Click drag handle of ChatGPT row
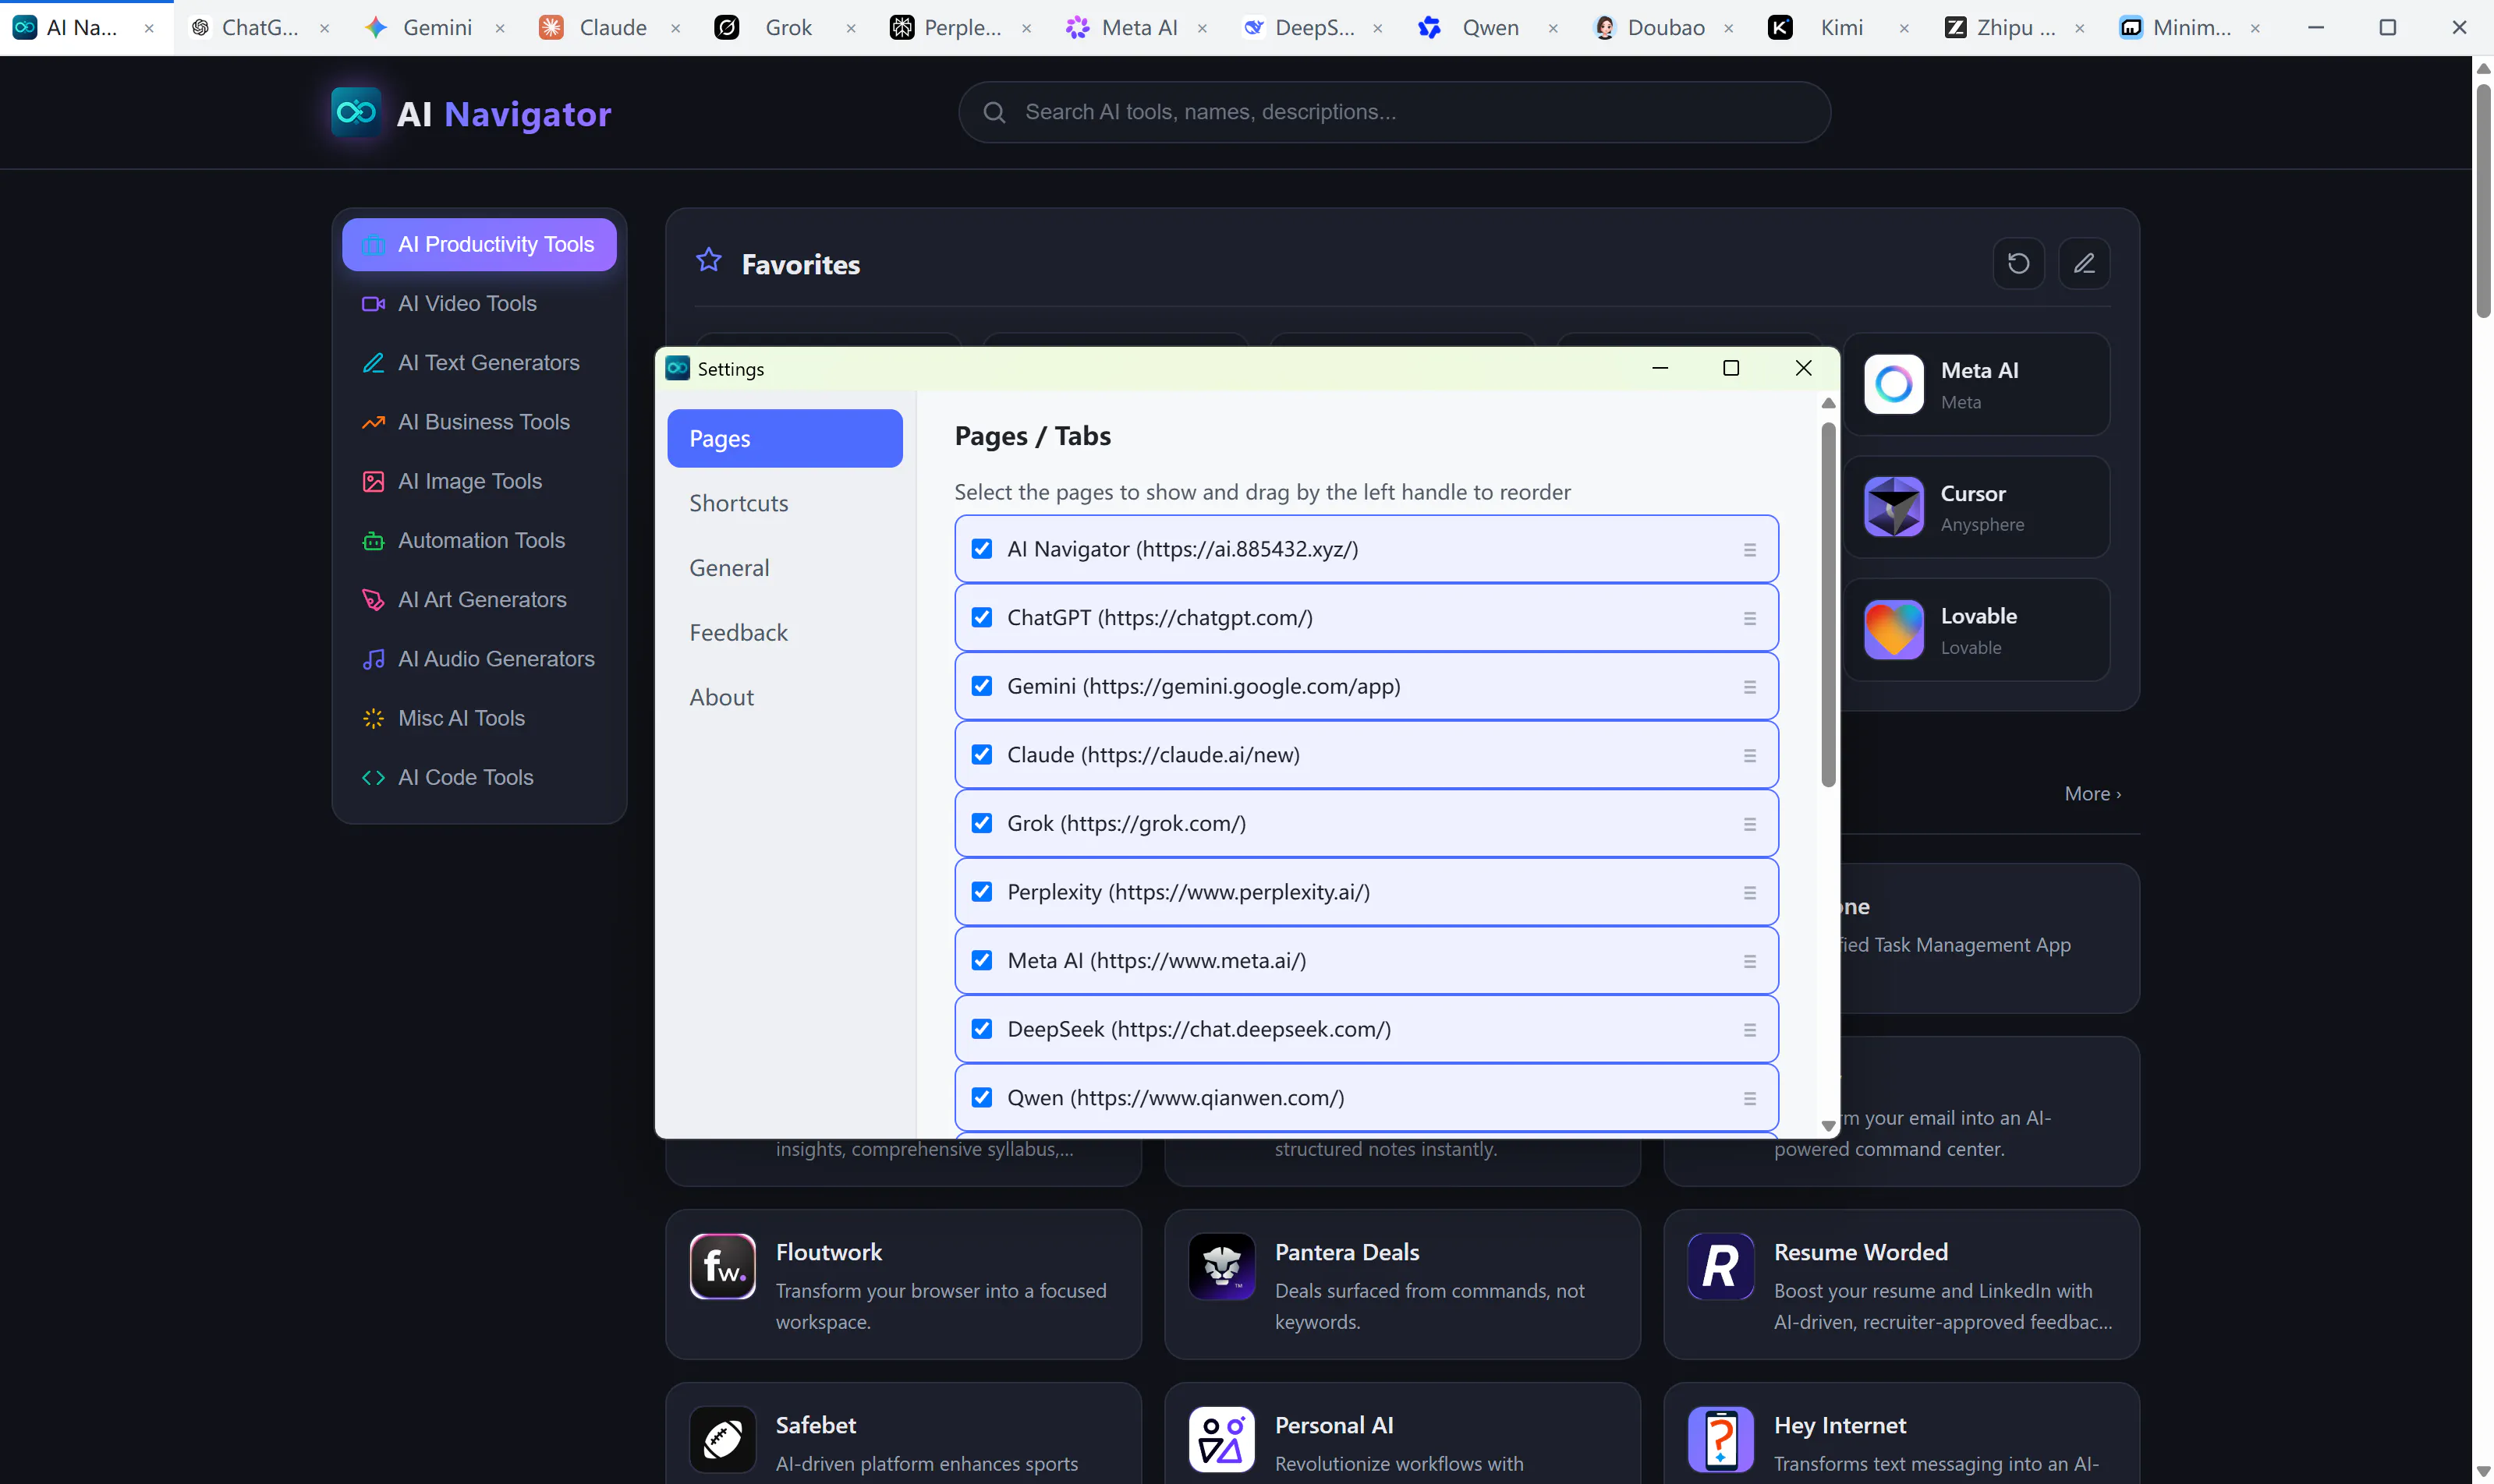 1750,618
